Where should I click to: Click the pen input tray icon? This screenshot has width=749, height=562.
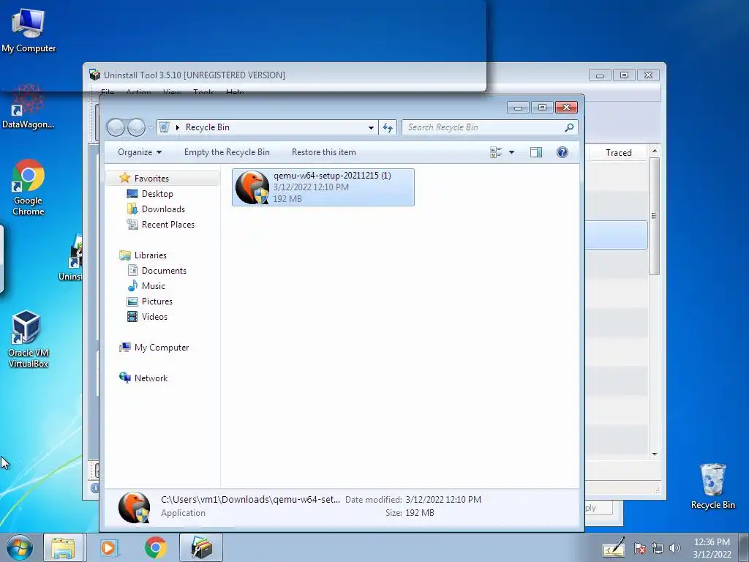pos(614,547)
